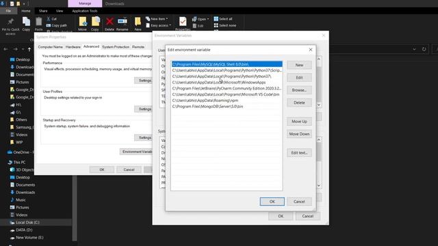Expand address bar history dropdown chevron
438x246 pixels.
tap(414, 49)
